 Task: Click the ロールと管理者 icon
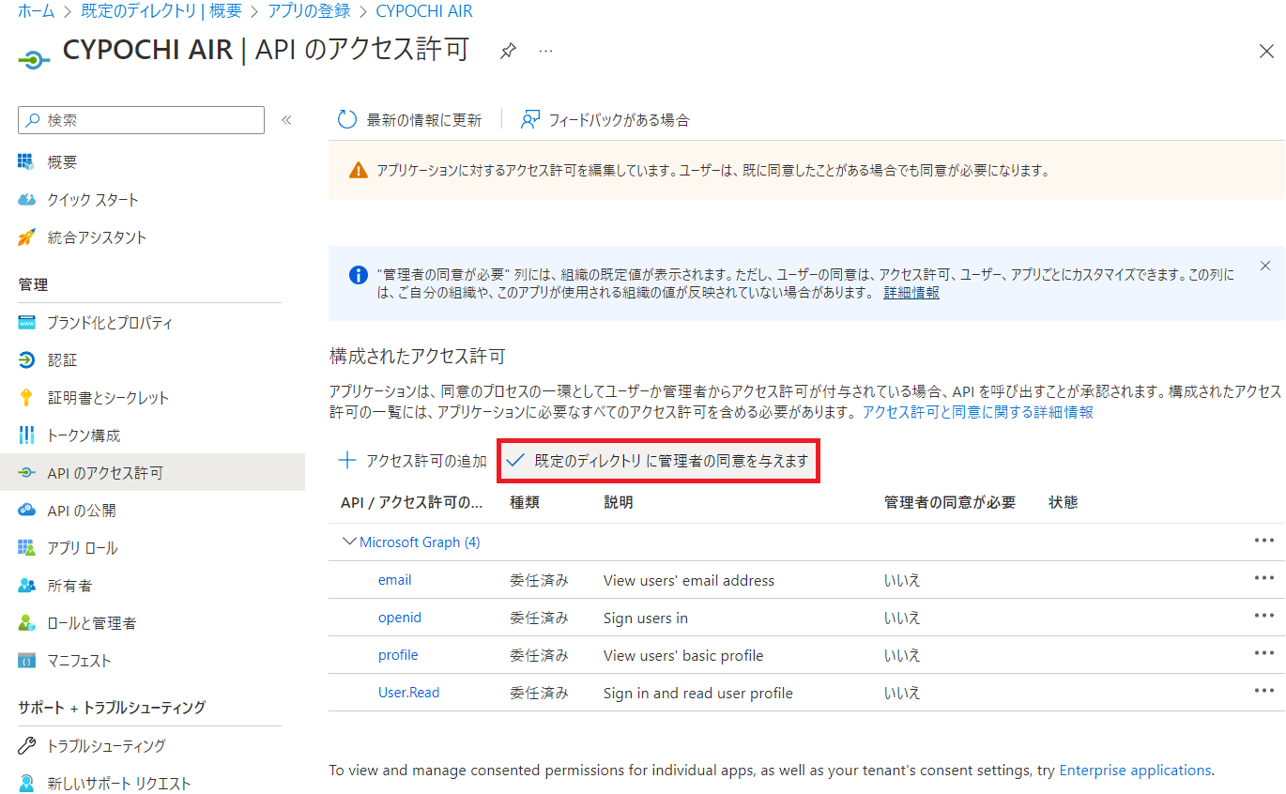(26, 623)
